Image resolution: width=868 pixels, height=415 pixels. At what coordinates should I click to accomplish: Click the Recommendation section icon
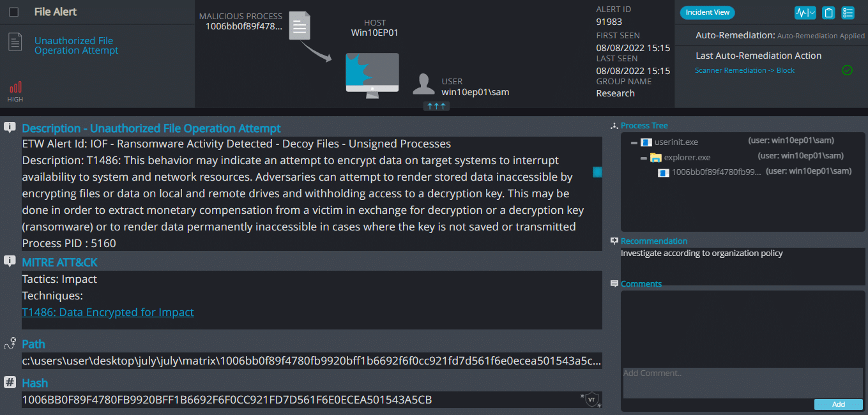[614, 241]
